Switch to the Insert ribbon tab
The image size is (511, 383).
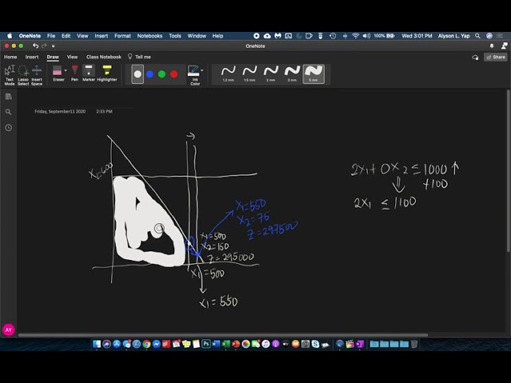click(32, 57)
